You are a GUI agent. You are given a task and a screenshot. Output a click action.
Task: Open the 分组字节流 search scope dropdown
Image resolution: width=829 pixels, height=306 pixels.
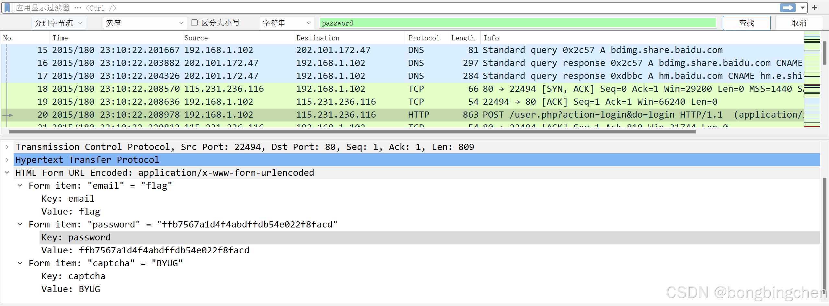coord(58,23)
